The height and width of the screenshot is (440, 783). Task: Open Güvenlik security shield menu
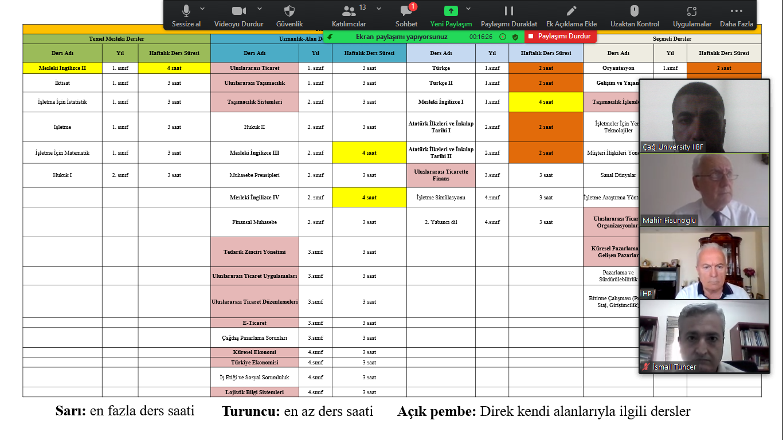[289, 15]
